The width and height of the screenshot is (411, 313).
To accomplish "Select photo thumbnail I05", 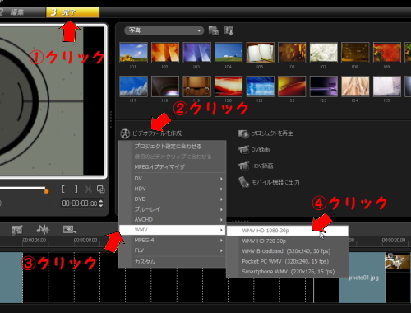I will (260, 53).
